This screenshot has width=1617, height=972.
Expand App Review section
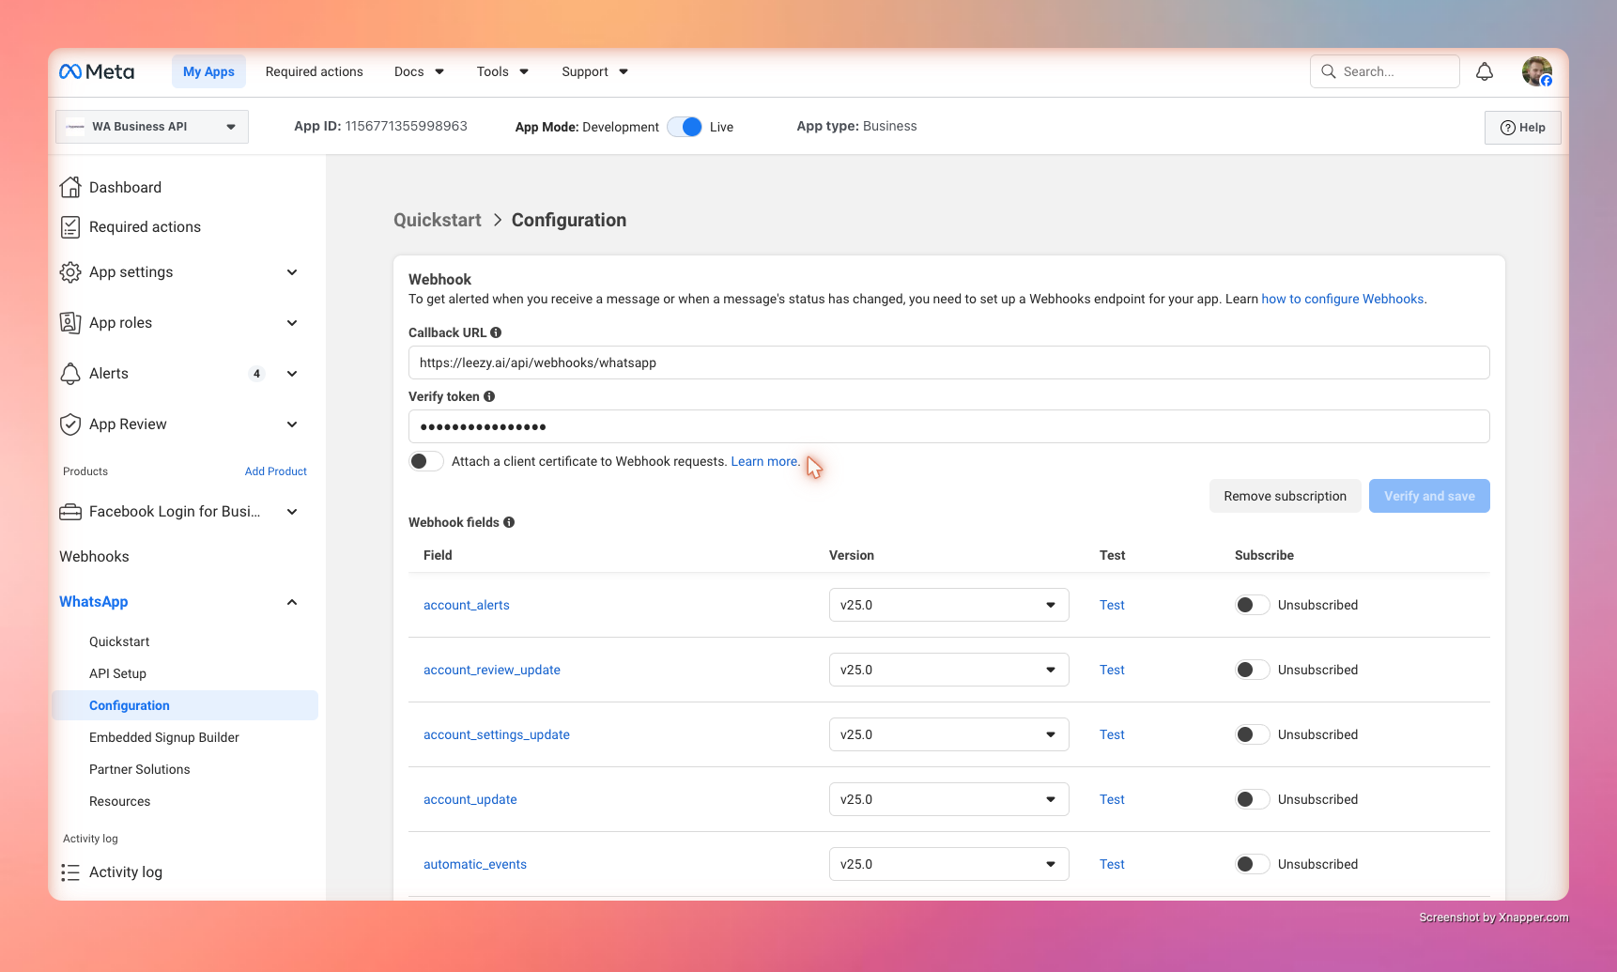292,424
